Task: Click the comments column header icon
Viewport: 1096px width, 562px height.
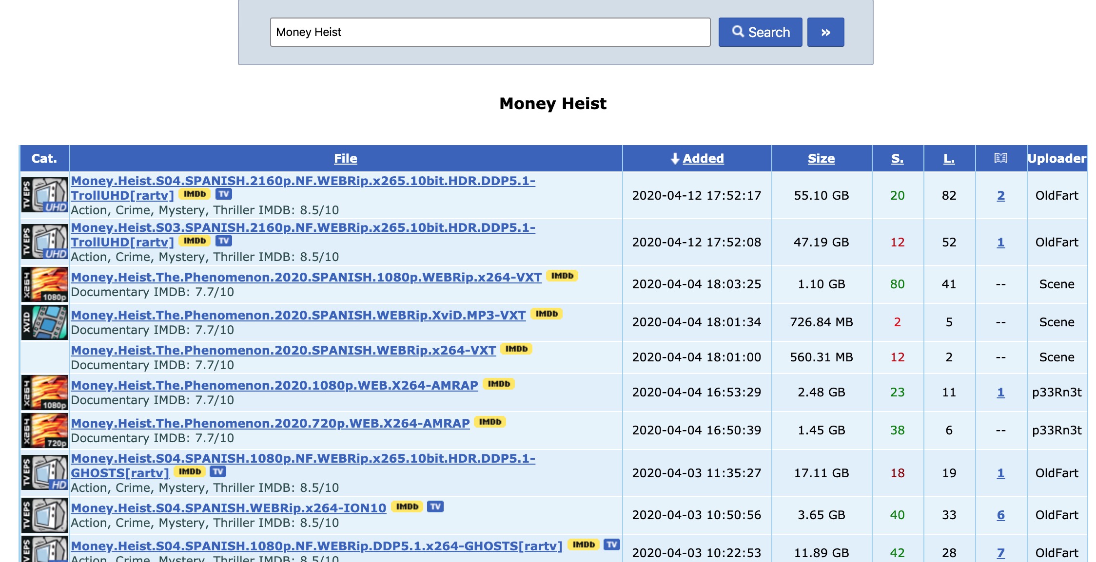Action: [x=1000, y=158]
